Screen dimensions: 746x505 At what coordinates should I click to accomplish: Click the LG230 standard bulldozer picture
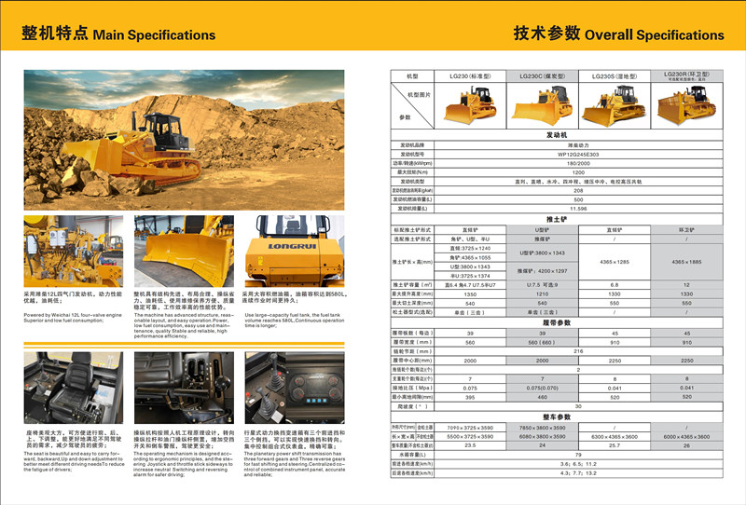coord(470,104)
